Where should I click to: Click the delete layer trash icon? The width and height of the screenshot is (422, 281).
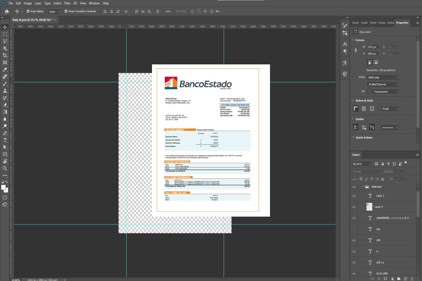pos(411,279)
